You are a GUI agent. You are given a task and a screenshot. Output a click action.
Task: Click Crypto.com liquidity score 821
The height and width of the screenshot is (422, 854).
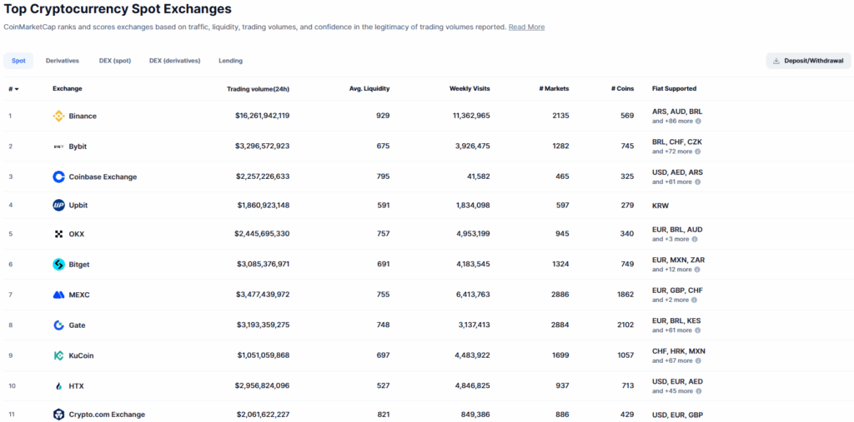[384, 415]
